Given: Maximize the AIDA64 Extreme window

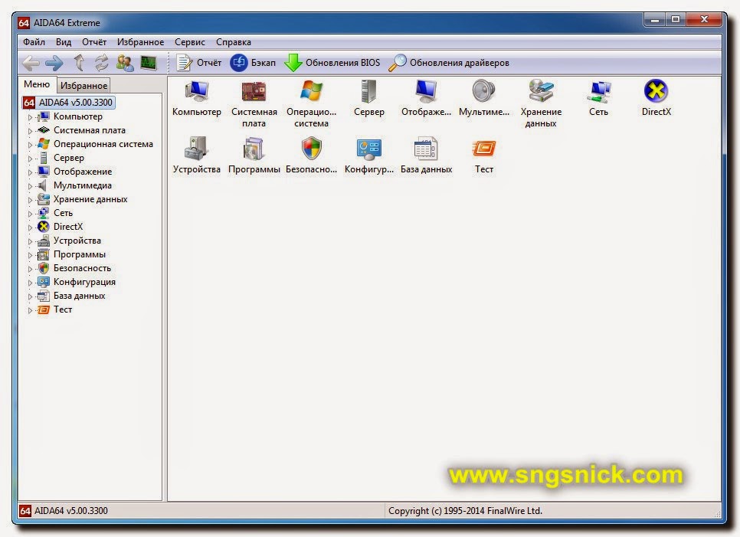Looking at the screenshot, I should [676, 19].
